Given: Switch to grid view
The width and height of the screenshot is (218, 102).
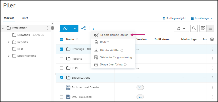Looking at the screenshot, I should click(x=203, y=28).
